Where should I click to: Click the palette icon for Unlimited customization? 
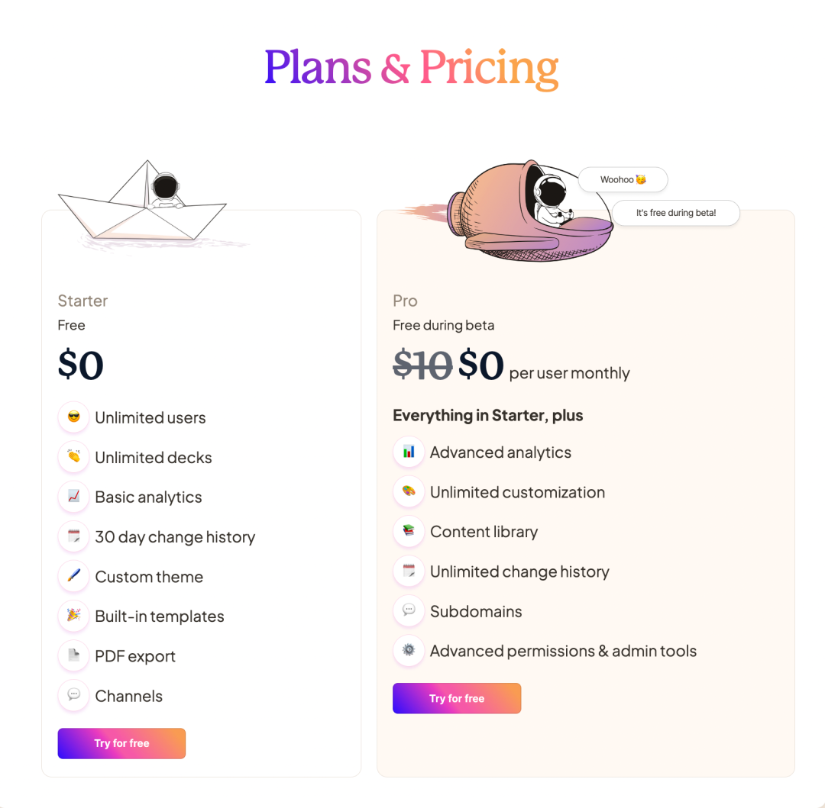click(409, 491)
